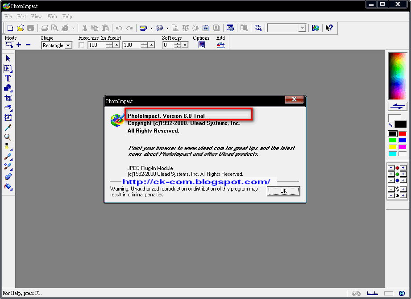Image resolution: width=411 pixels, height=299 pixels.
Task: Select the Paintbrush tool
Action: coord(8,157)
